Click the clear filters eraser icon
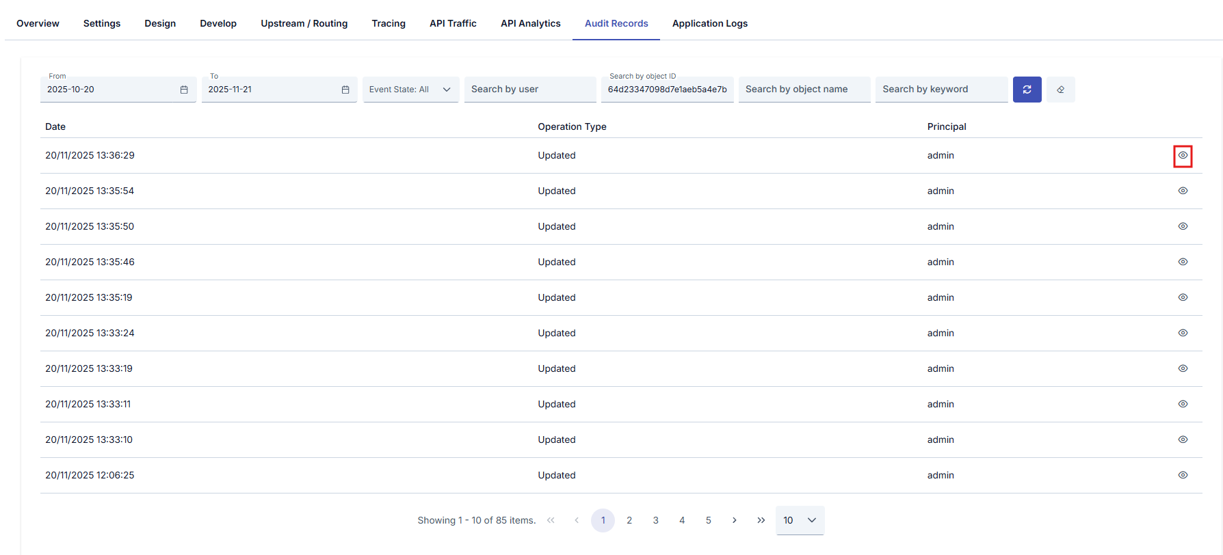 (x=1060, y=90)
